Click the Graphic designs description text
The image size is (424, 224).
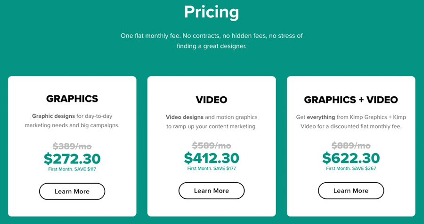pos(72,121)
